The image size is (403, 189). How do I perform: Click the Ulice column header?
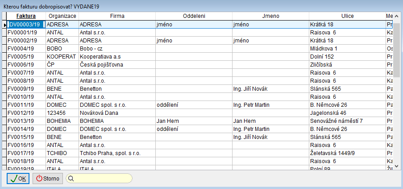coord(347,16)
